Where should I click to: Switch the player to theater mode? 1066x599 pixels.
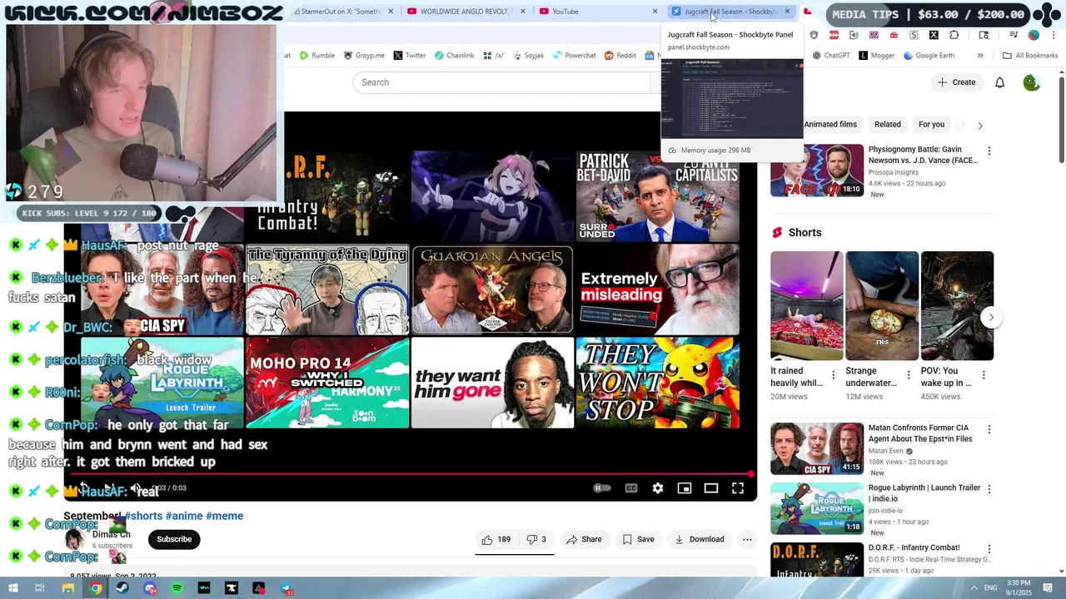click(711, 488)
